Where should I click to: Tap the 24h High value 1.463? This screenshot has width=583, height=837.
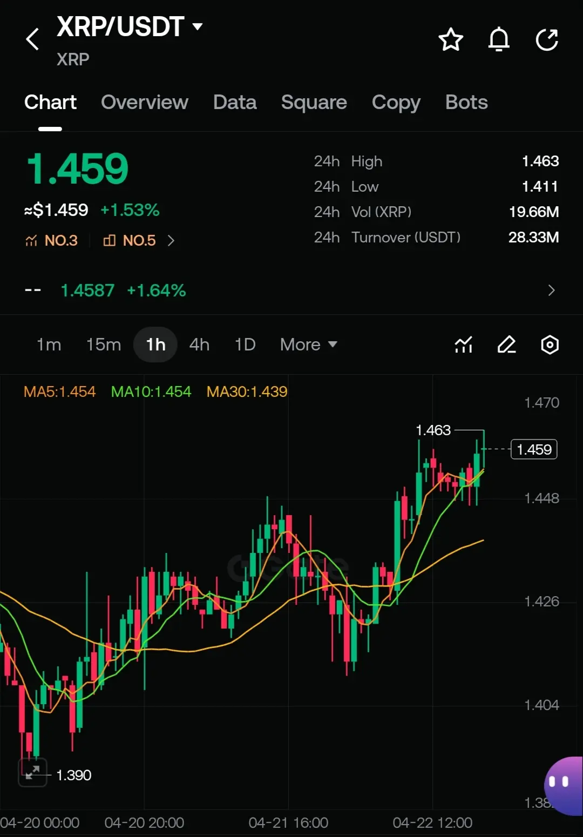click(540, 161)
